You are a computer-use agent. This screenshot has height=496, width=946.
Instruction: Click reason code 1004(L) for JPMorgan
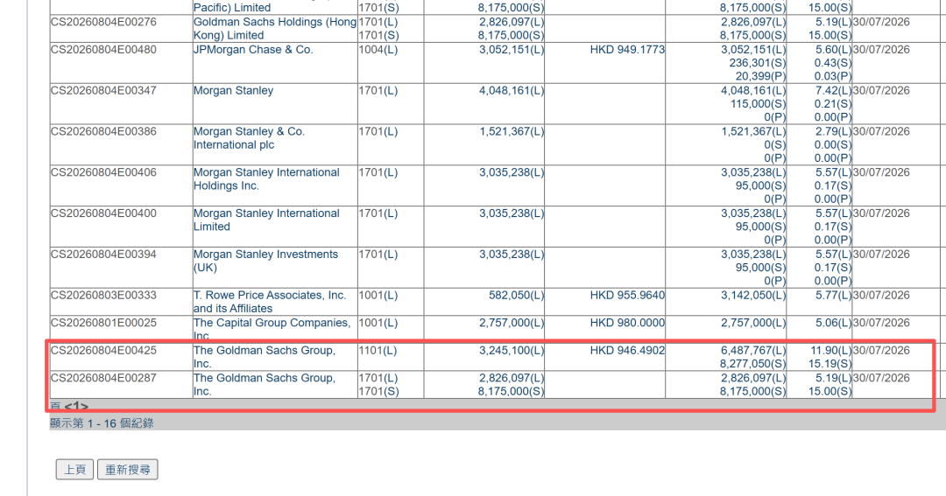[378, 49]
